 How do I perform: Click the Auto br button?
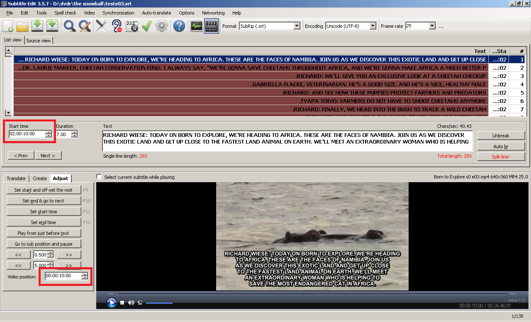coord(501,146)
